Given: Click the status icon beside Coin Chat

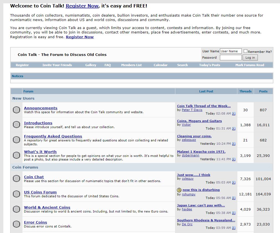Looking at the screenshot, I should click(x=16, y=178).
